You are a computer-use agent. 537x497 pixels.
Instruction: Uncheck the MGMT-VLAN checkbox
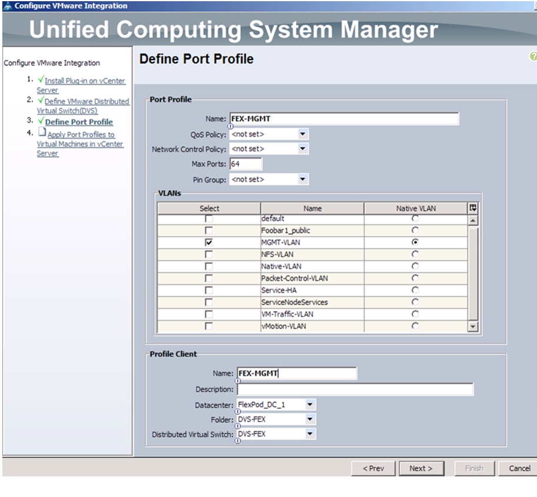[209, 243]
